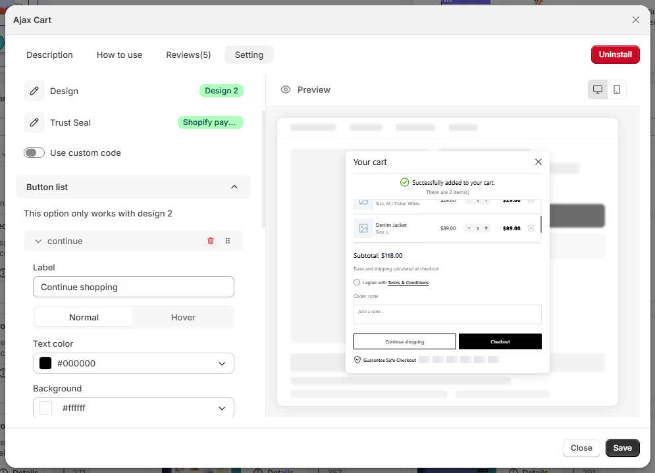Viewport: 655px width, 473px height.
Task: Click the white Background color swatch
Action: [45, 408]
